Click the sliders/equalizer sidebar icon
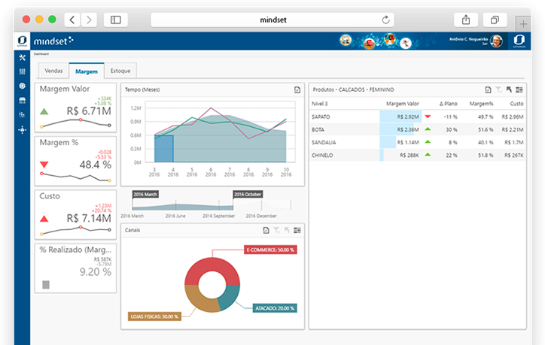The height and width of the screenshot is (345, 545). 23,71
